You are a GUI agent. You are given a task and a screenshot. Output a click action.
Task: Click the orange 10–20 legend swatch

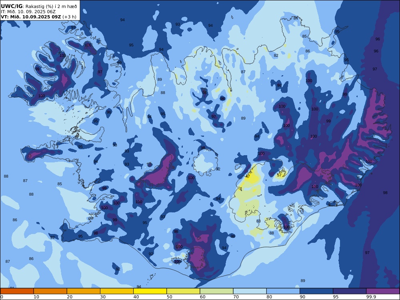50,291
